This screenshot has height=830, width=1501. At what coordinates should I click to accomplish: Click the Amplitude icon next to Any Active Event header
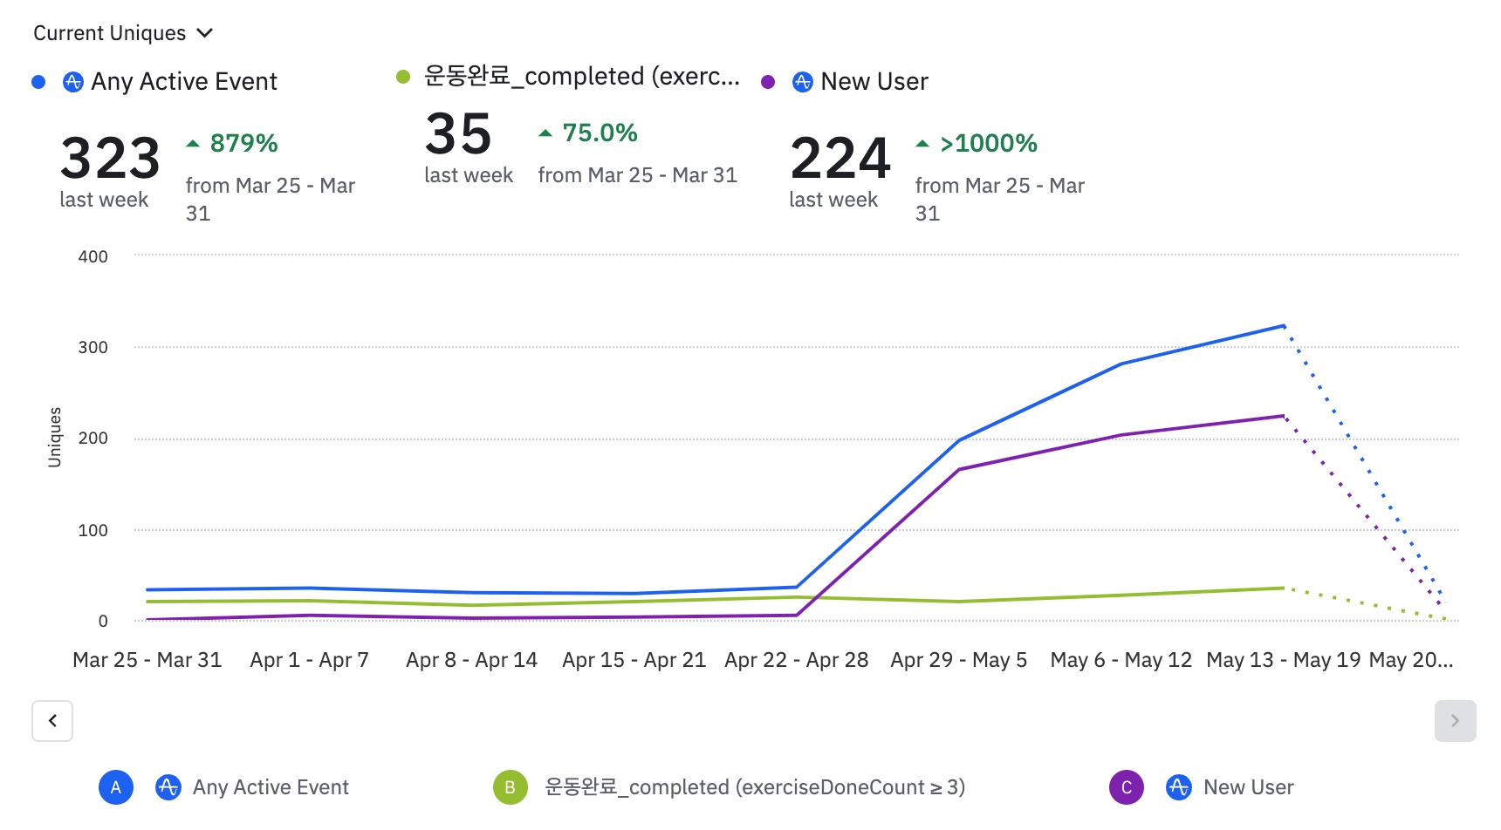click(x=73, y=82)
